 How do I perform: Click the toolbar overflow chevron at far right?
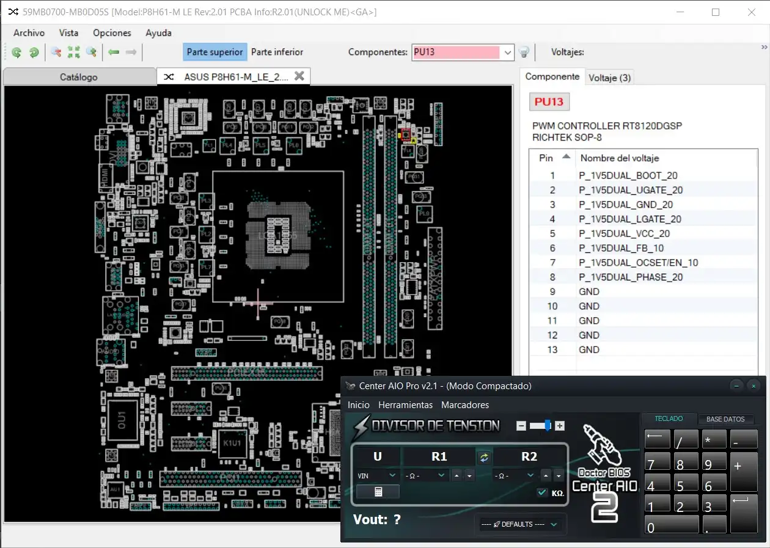[764, 46]
